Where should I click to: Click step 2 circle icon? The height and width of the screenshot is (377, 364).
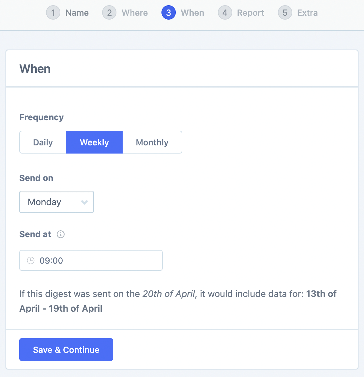109,13
